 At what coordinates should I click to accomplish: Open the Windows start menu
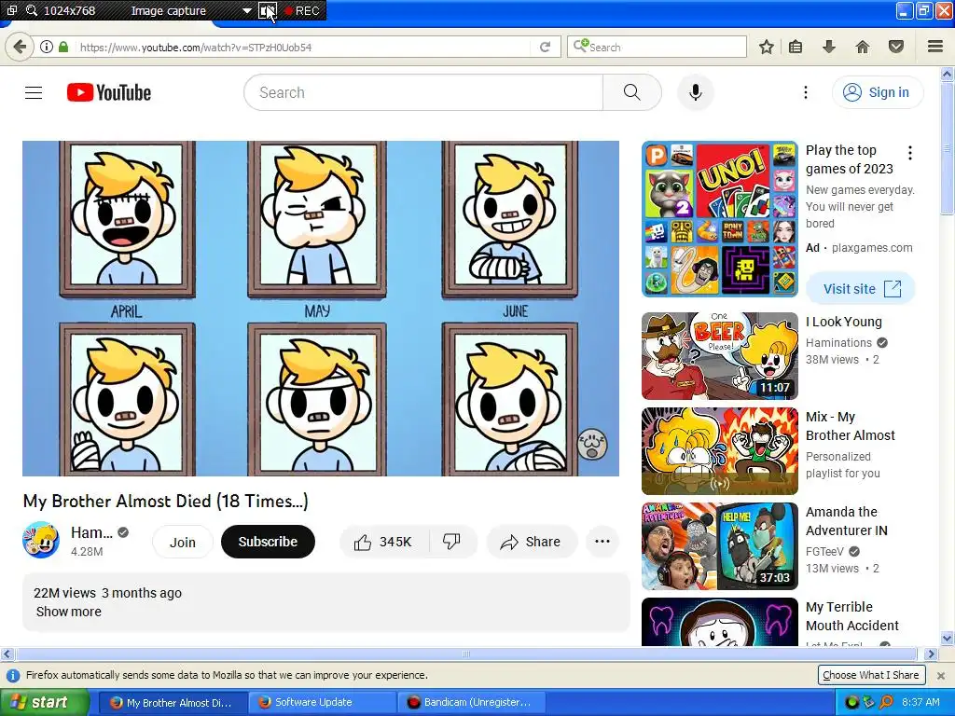(44, 702)
